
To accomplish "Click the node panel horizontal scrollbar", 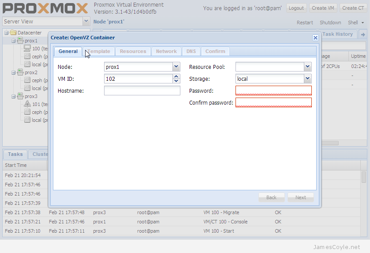I will click(330, 143).
